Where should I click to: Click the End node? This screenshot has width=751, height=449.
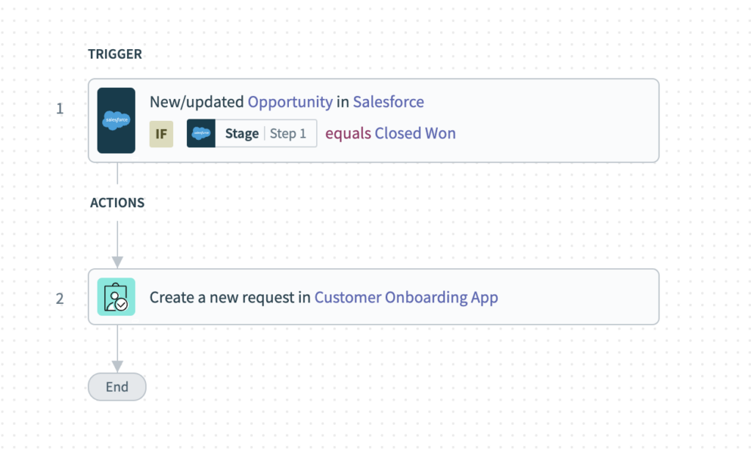pyautogui.click(x=117, y=387)
